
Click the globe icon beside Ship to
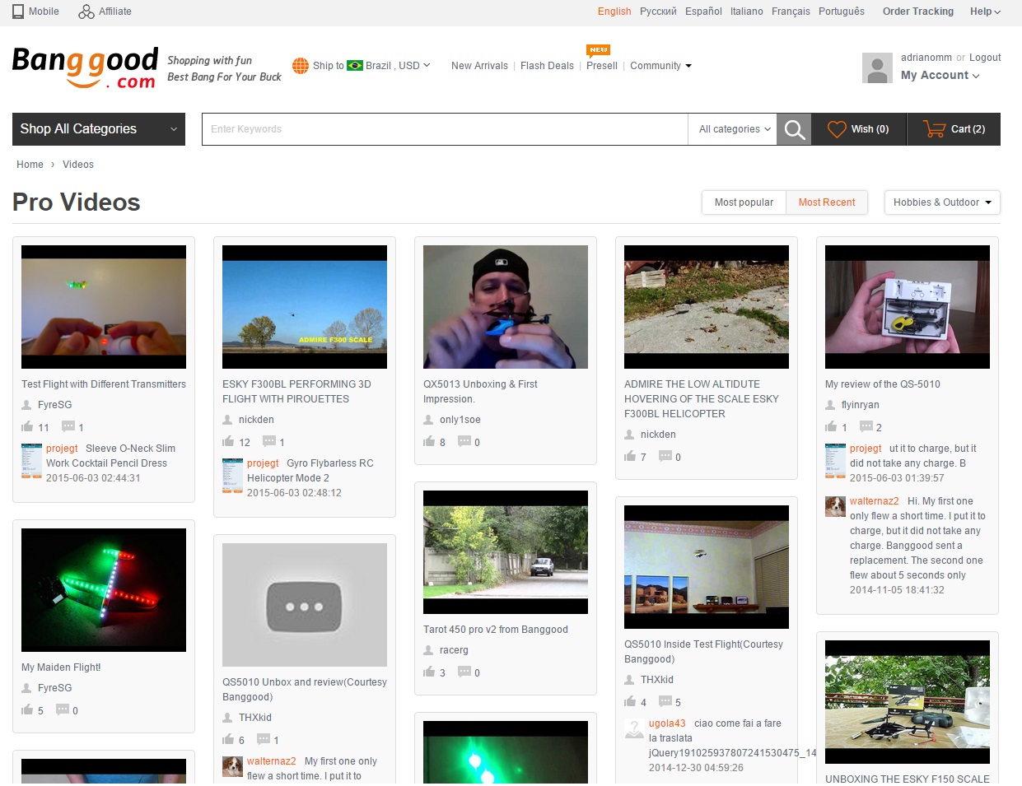[x=301, y=66]
